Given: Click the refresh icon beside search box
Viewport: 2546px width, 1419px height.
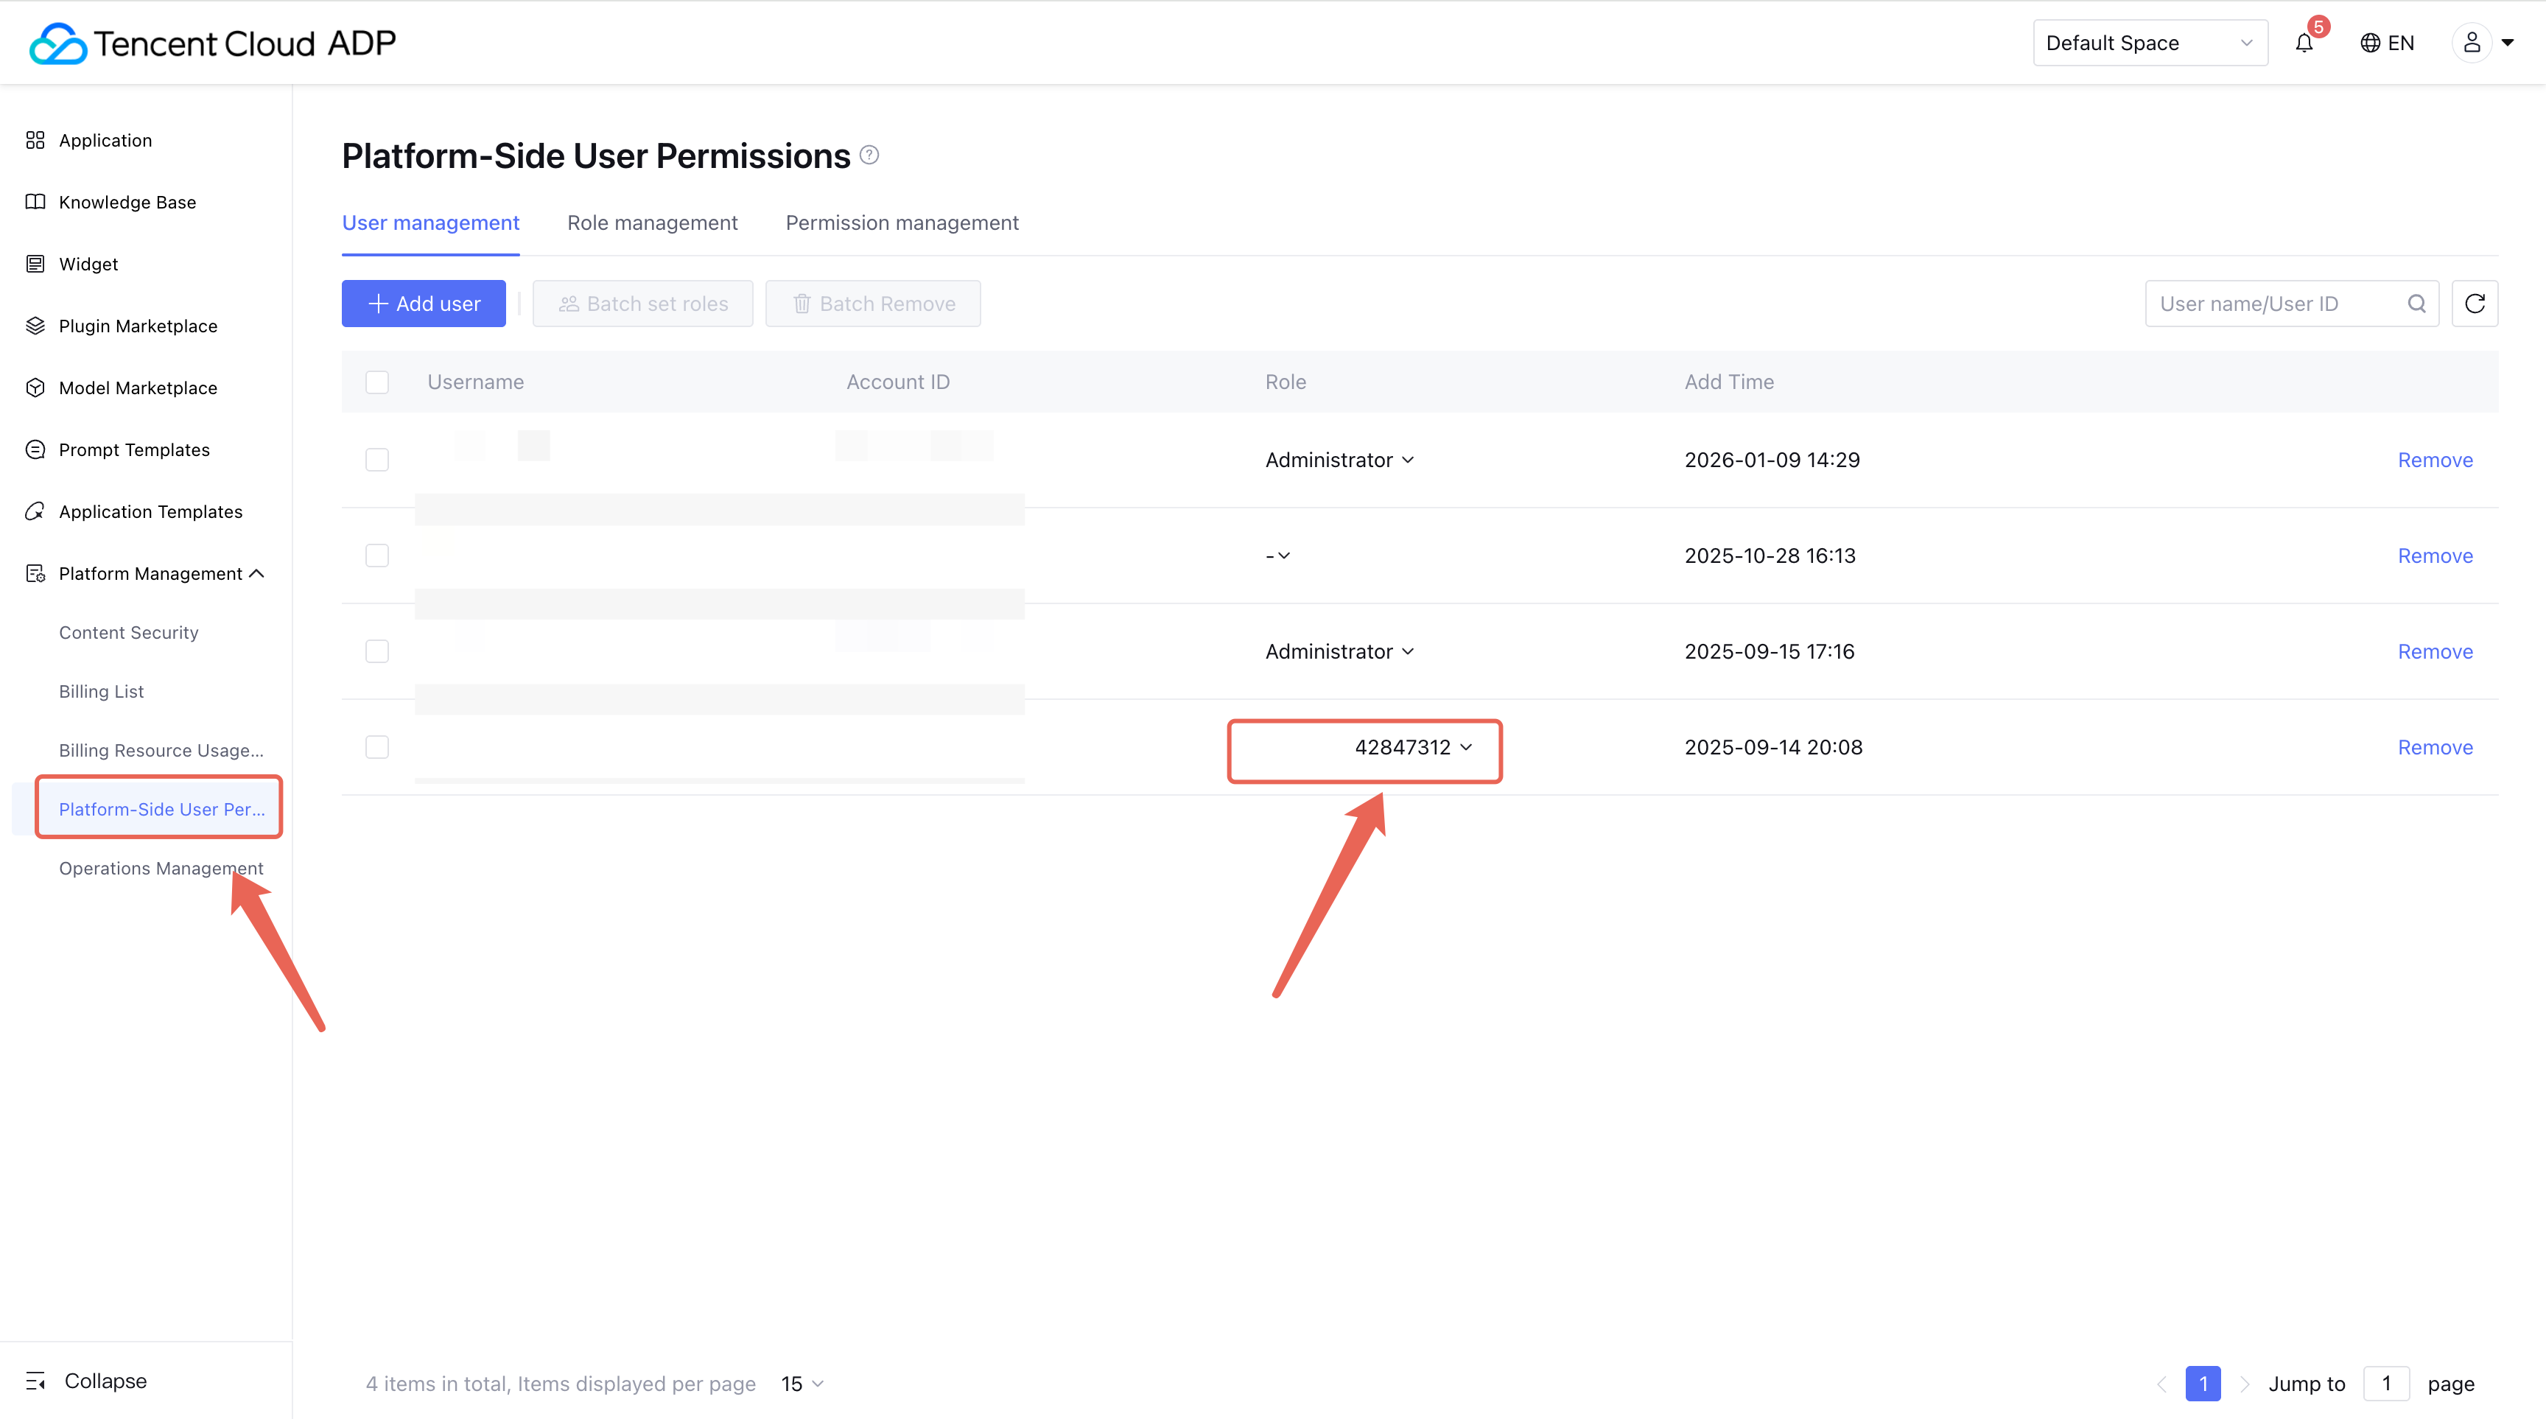Looking at the screenshot, I should [x=2474, y=304].
